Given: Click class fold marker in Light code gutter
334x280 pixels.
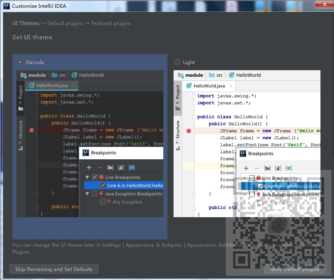Looking at the screenshot, I should click(x=194, y=117).
